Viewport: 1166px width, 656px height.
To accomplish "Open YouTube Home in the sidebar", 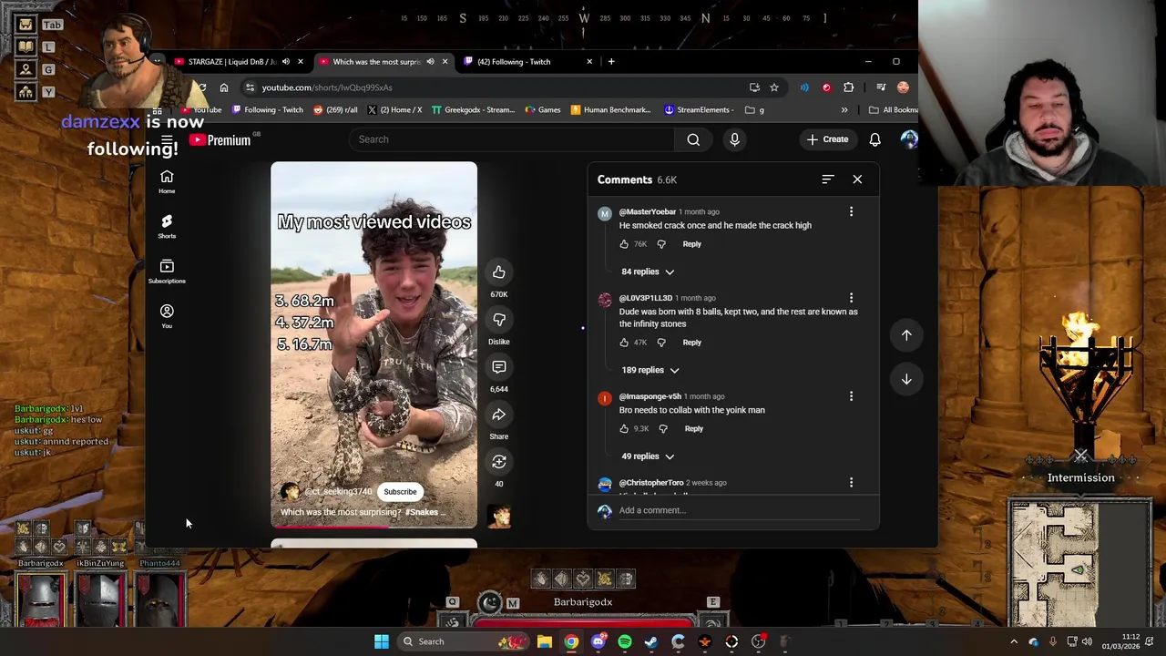I will click(x=167, y=181).
